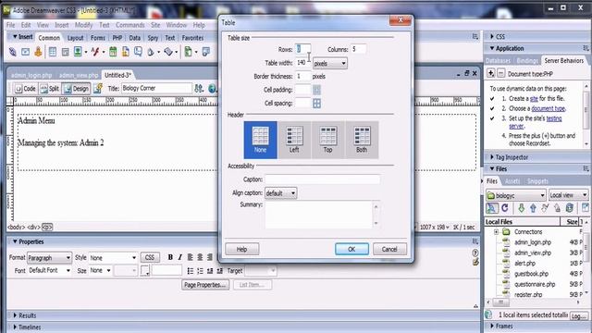Image resolution: width=592 pixels, height=333 pixels.
Task: Click the Insert Table icon
Action: tap(53, 52)
